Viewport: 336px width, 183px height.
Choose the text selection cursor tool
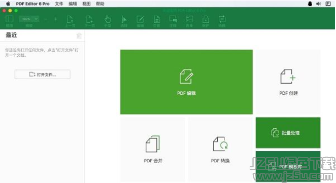(x=124, y=19)
